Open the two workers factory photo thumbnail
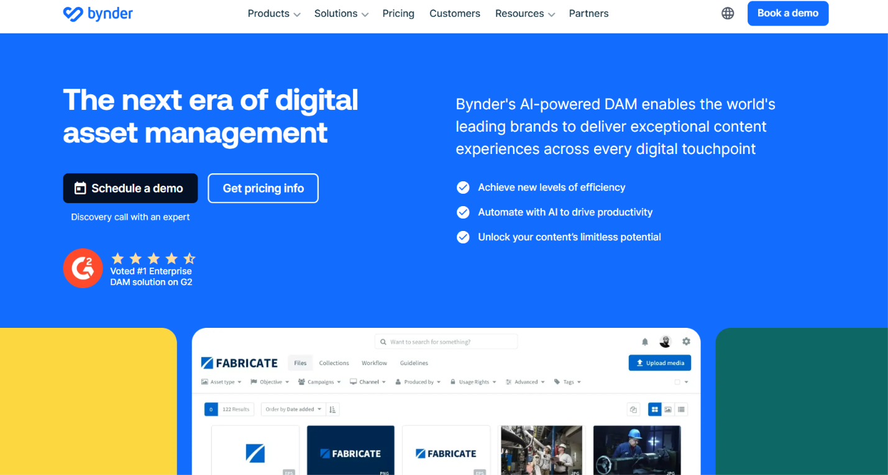The height and width of the screenshot is (475, 888). [541, 450]
